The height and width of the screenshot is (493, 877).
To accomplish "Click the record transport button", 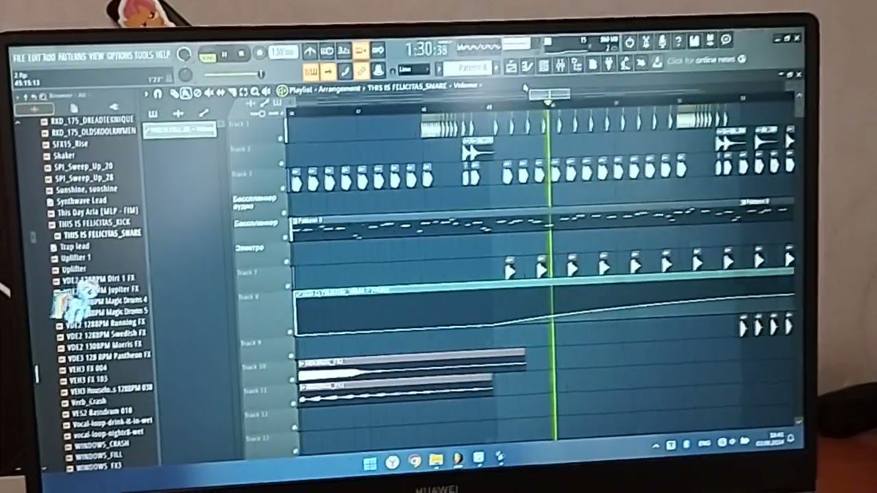I will coord(259,53).
